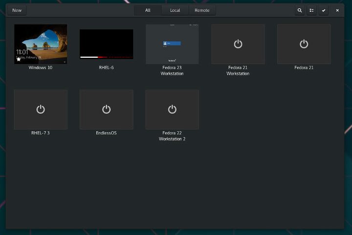
Task: Click the RHEL-6 progress bar
Action: [107, 57]
